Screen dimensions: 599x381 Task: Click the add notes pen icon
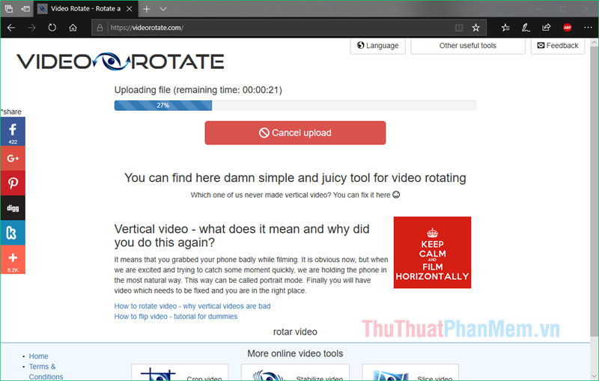[526, 28]
